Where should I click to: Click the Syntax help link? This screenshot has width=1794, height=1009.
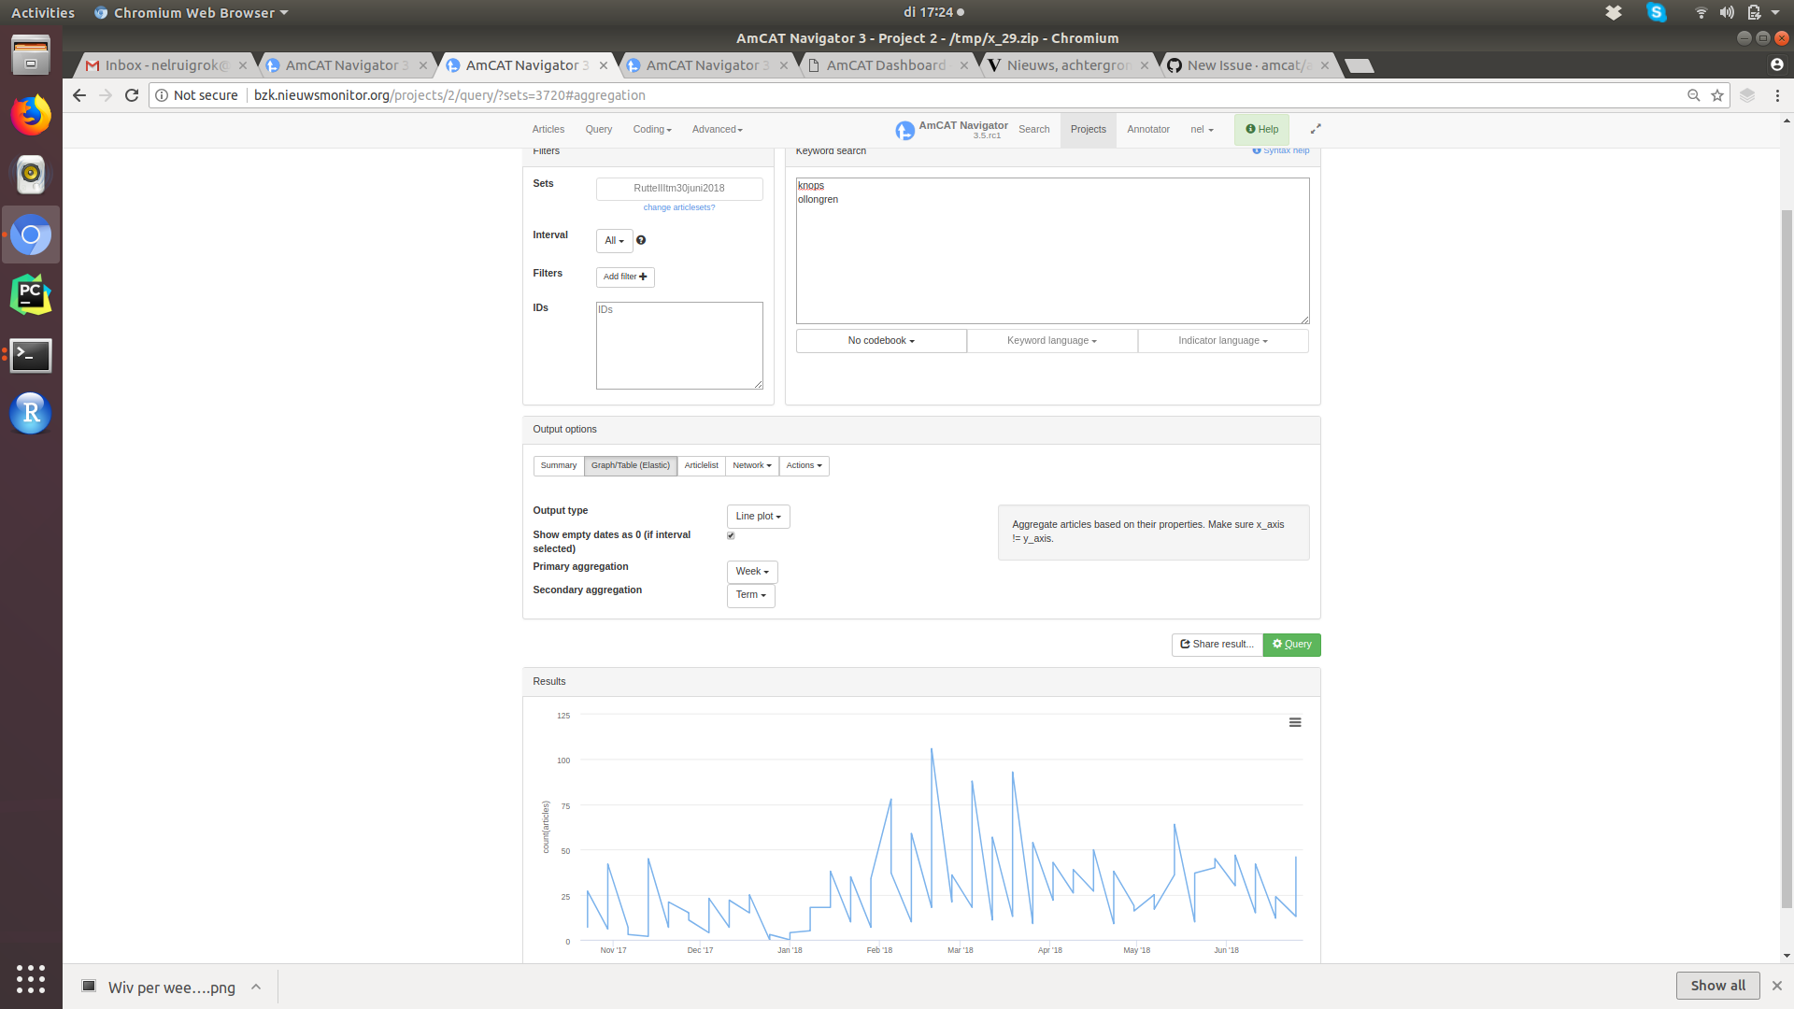[1281, 150]
